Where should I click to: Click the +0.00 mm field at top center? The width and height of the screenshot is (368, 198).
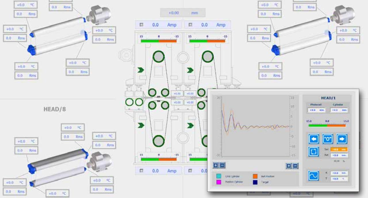click(x=183, y=13)
